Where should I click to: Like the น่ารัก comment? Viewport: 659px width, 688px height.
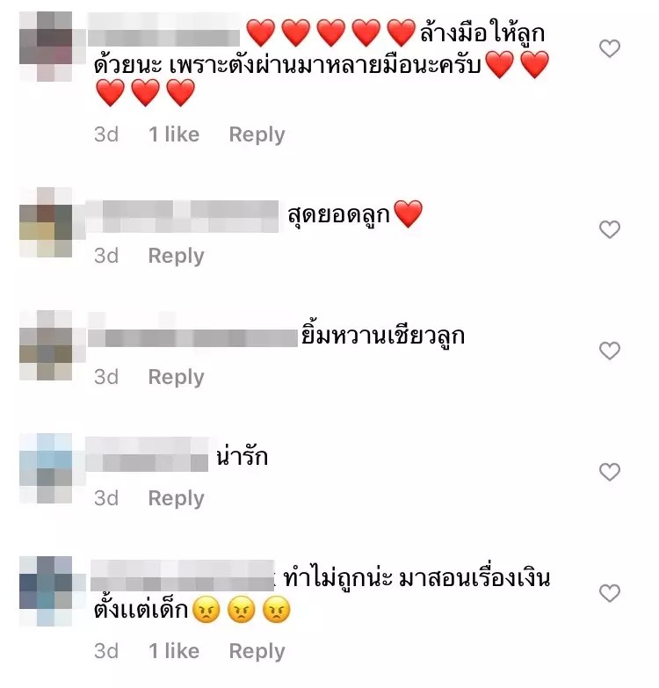click(x=610, y=472)
